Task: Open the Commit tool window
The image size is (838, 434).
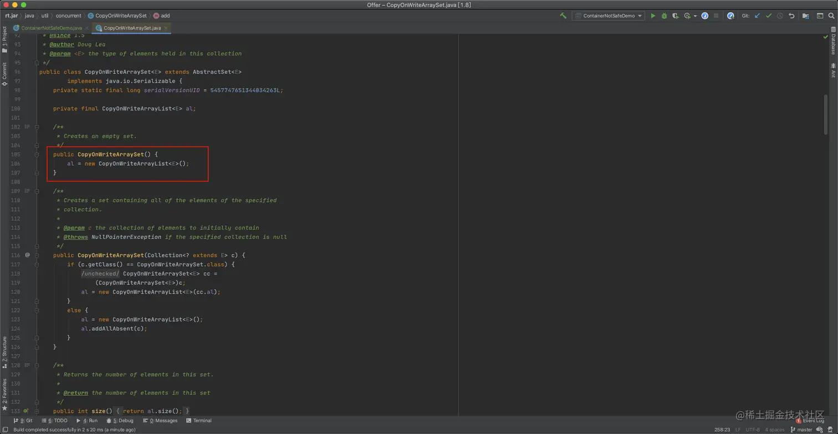Action: pos(4,74)
